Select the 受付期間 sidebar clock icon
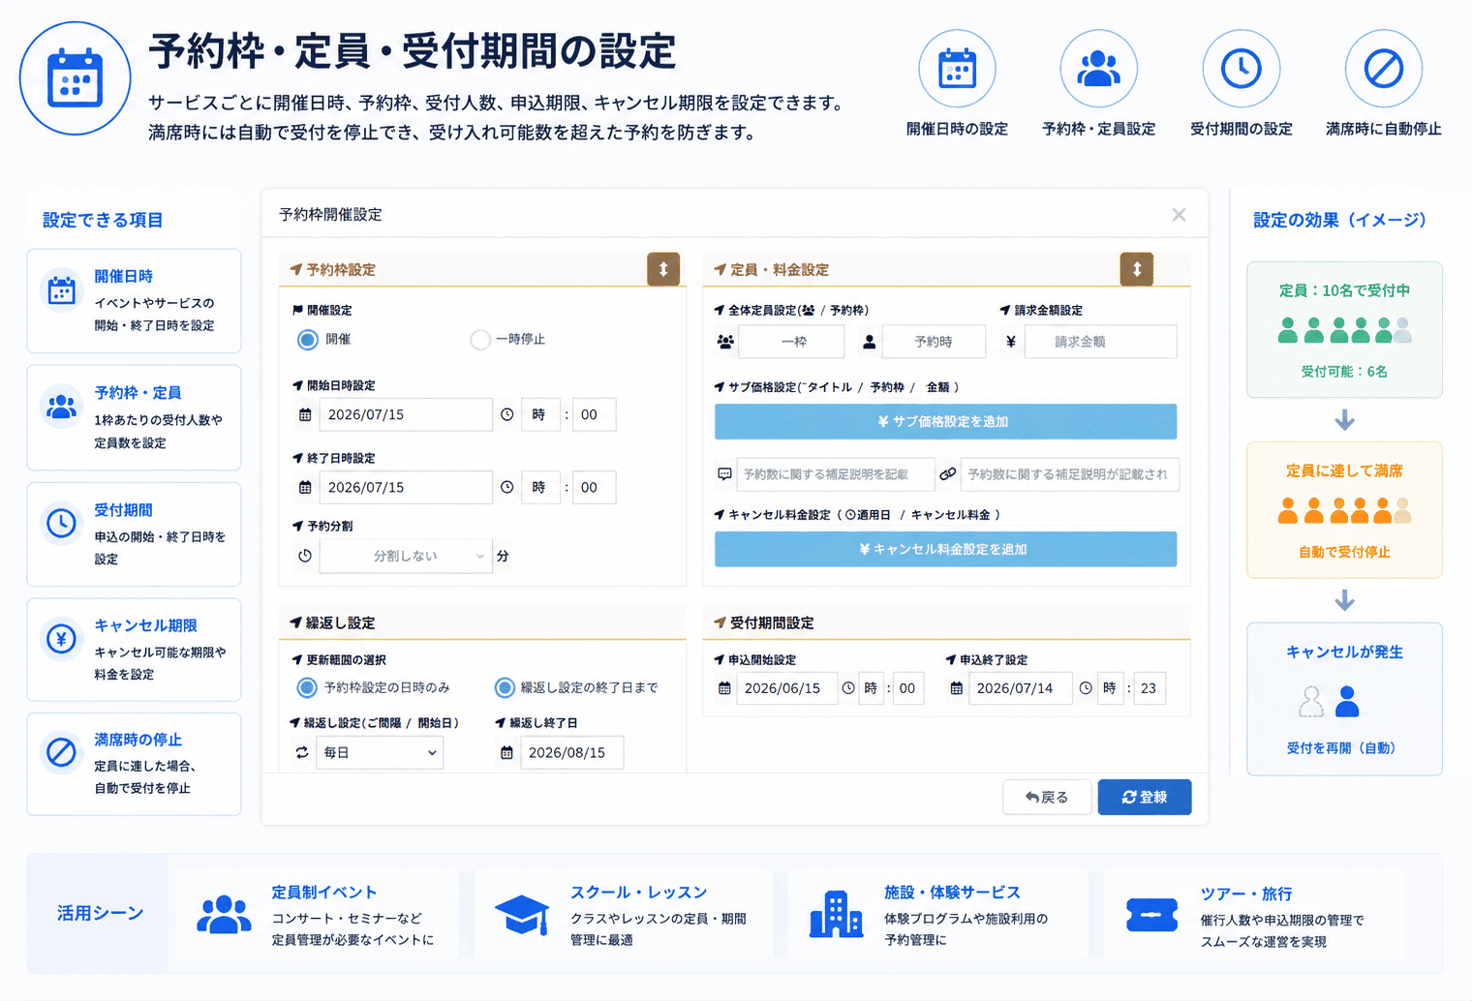 (62, 523)
